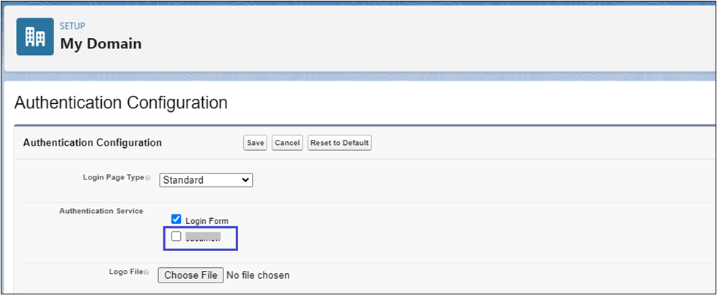The width and height of the screenshot is (717, 295).
Task: Open the Login Page Type dropdown
Action: point(206,180)
